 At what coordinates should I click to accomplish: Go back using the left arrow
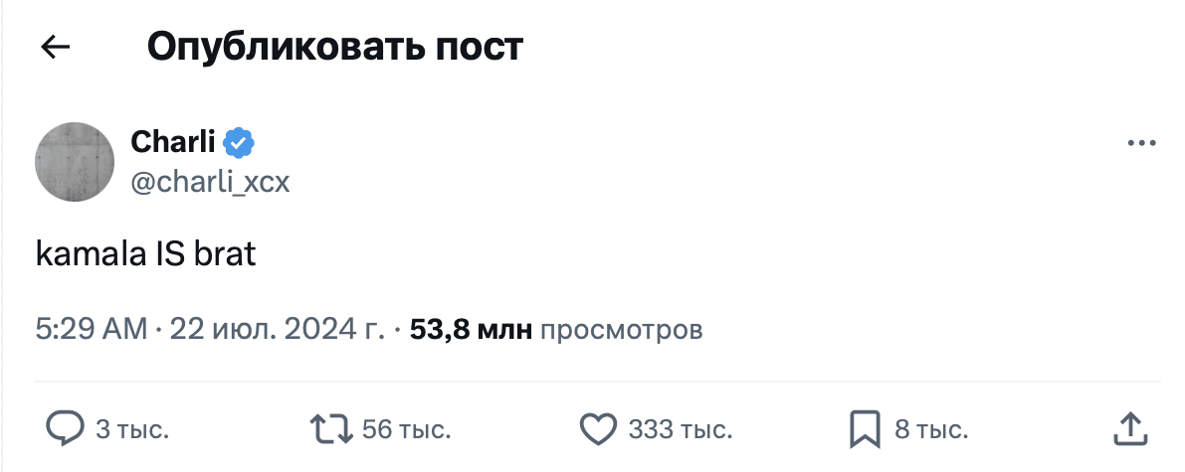(56, 47)
